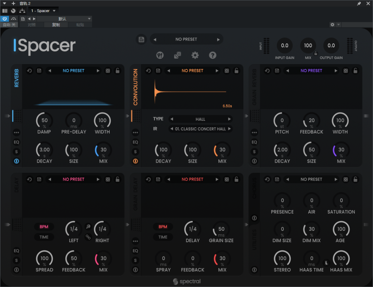The image size is (373, 287).
Task: Go to previous Grain Reverb preset
Action: (288, 71)
